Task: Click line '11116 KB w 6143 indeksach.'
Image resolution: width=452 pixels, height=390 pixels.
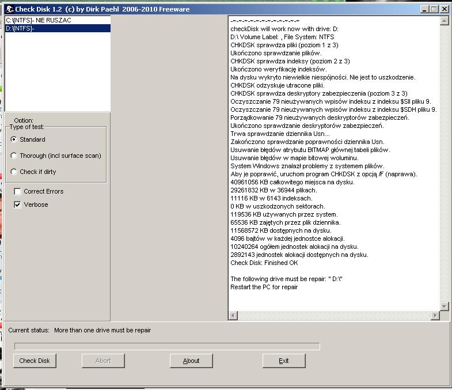Action: pyautogui.click(x=272, y=199)
